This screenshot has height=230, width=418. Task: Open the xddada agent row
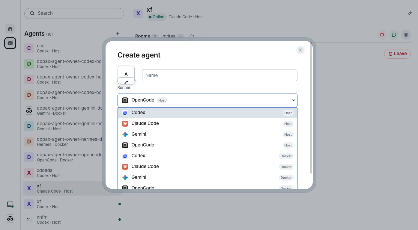tap(73, 173)
